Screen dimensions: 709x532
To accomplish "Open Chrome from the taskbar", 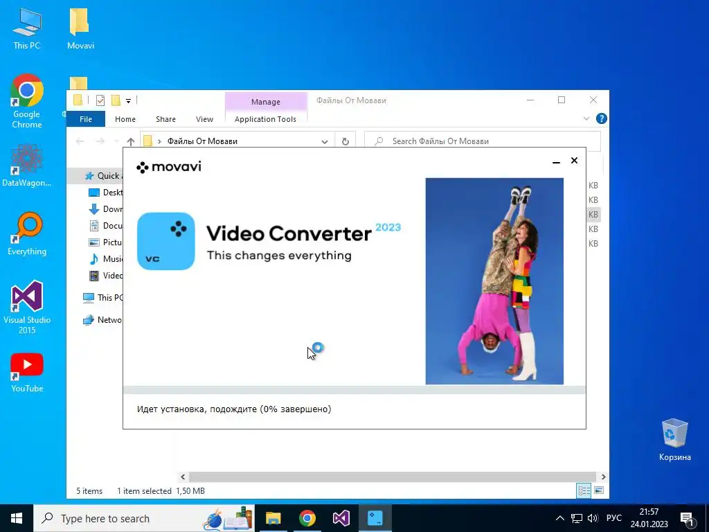I will point(307,518).
